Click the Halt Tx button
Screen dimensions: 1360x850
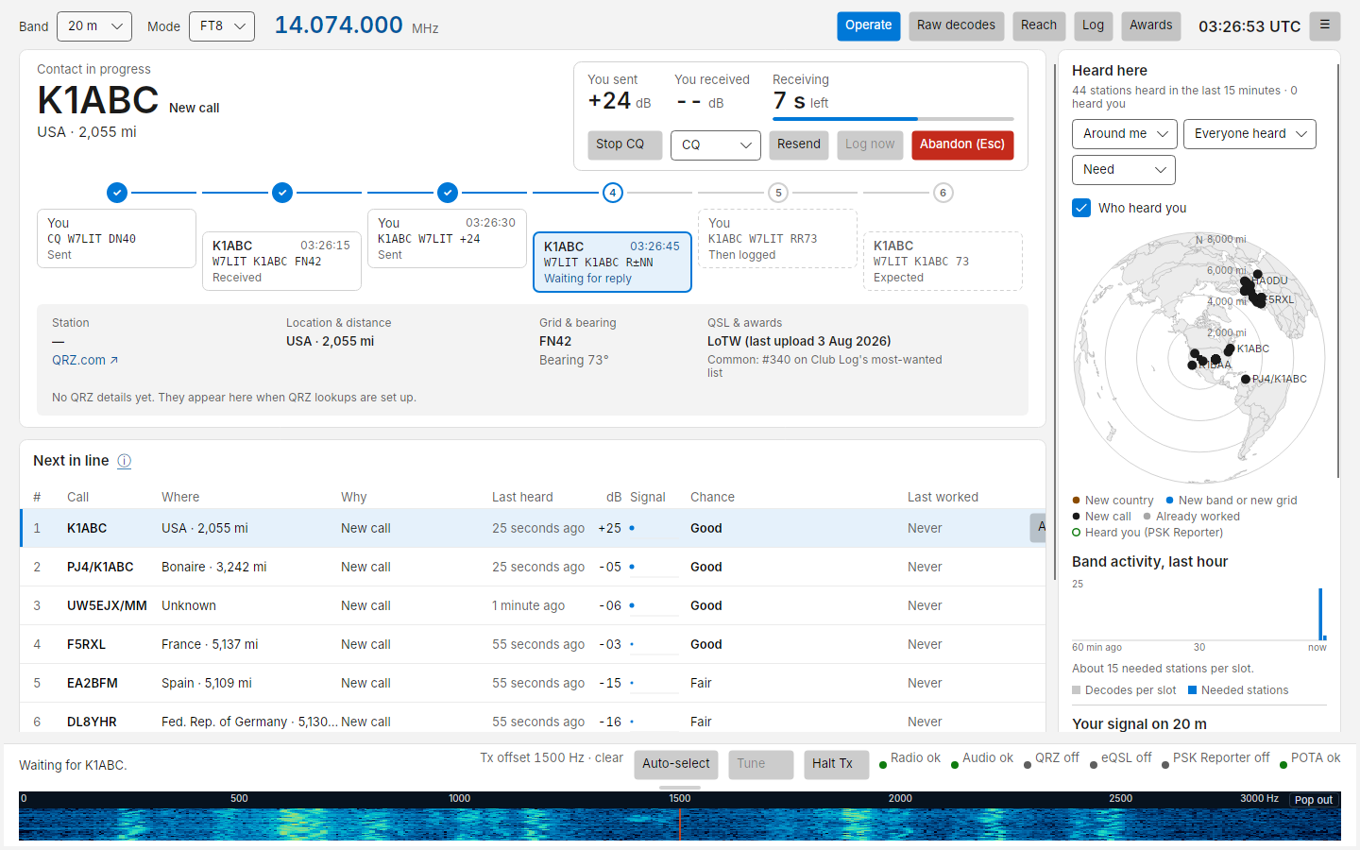click(x=837, y=764)
